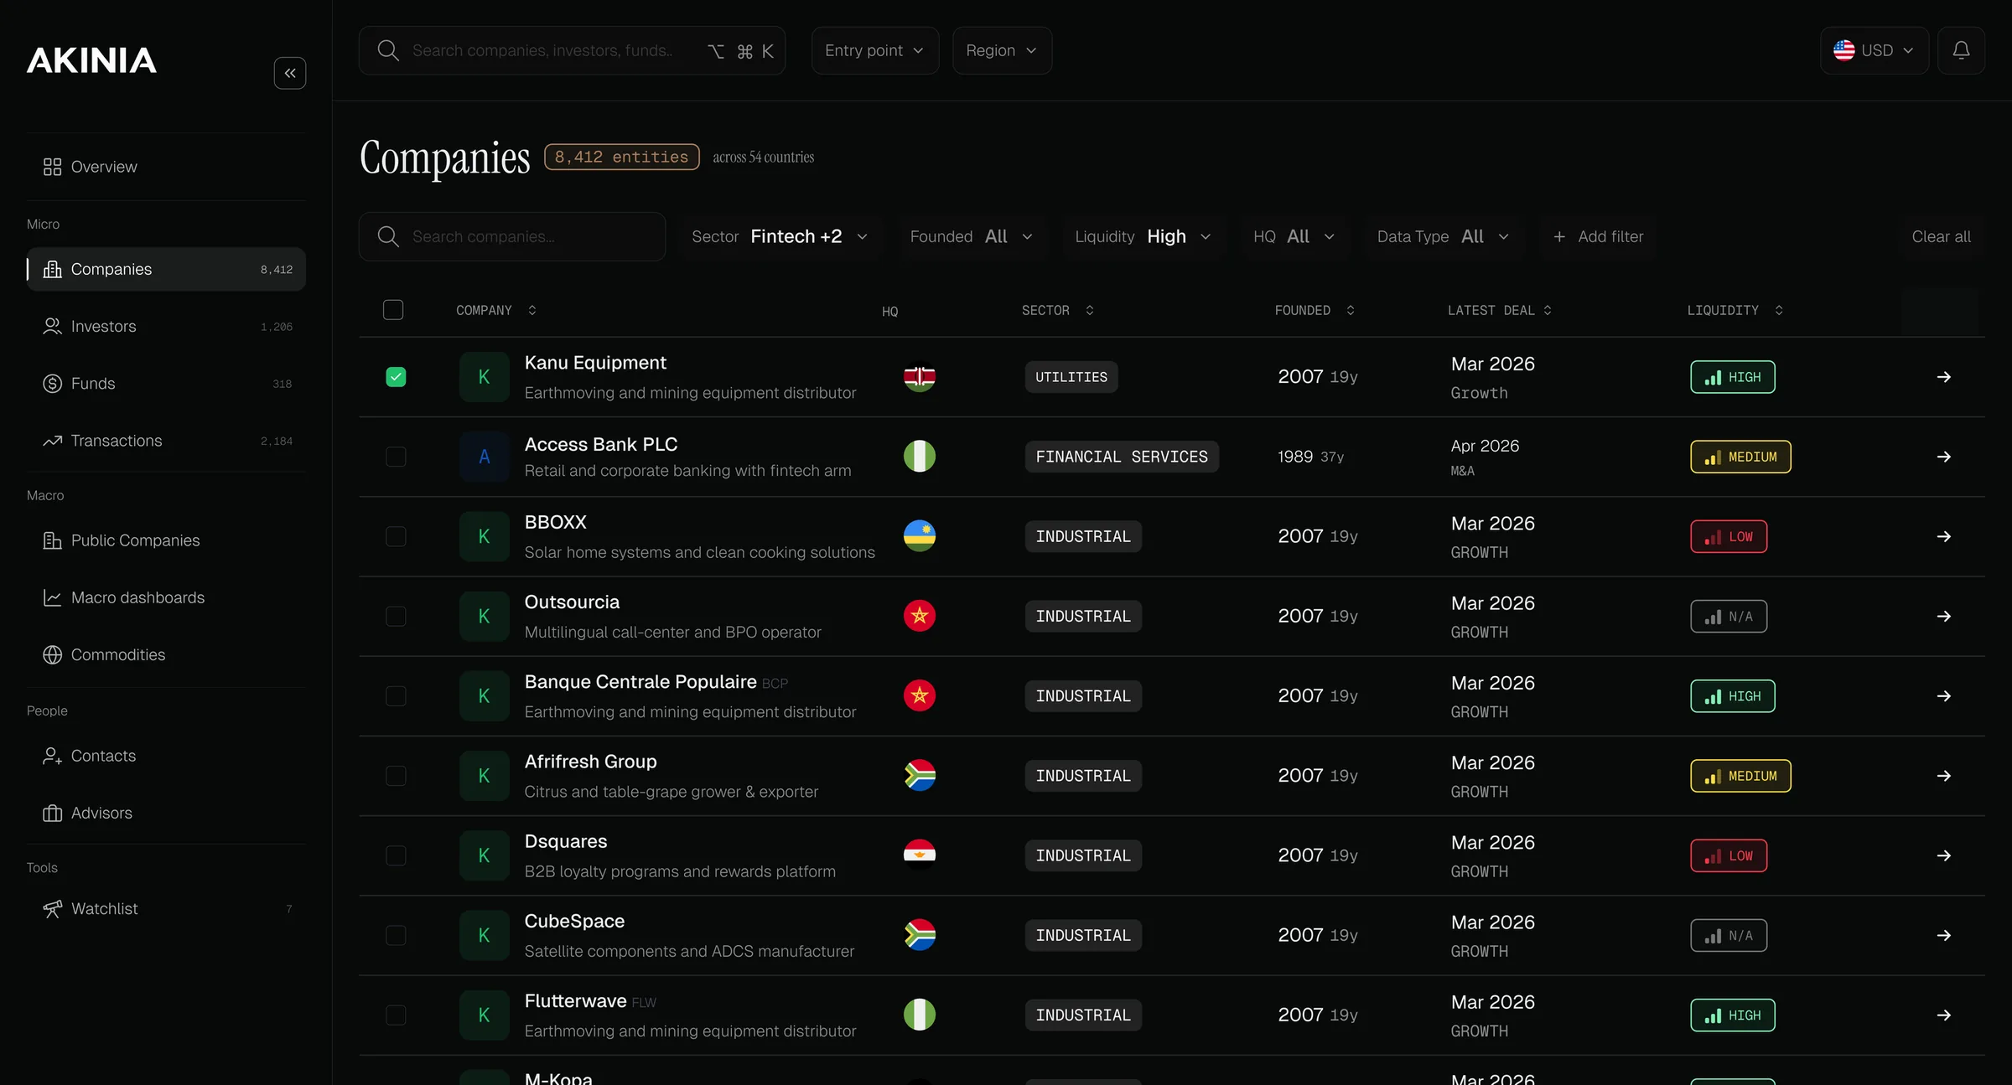Image resolution: width=2012 pixels, height=1085 pixels.
Task: Check the Access Bank PLC checkbox
Action: (x=396, y=457)
